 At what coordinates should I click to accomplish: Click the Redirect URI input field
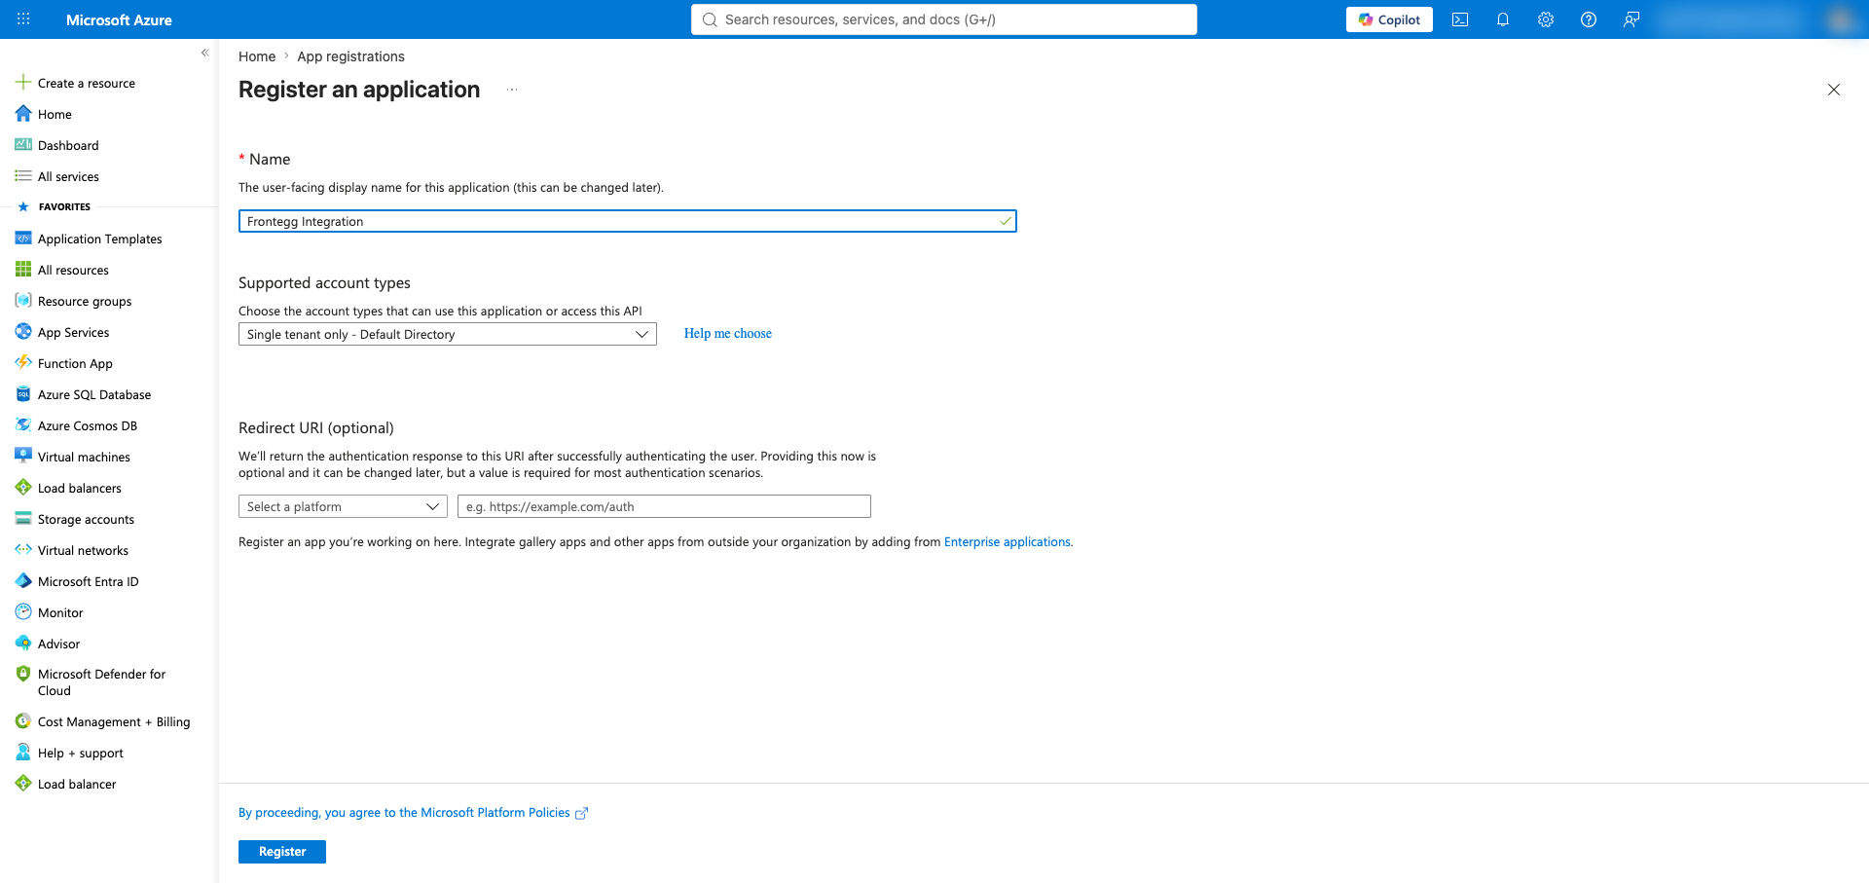pyautogui.click(x=664, y=506)
